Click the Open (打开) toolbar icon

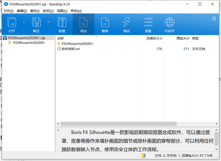(x=12, y=22)
